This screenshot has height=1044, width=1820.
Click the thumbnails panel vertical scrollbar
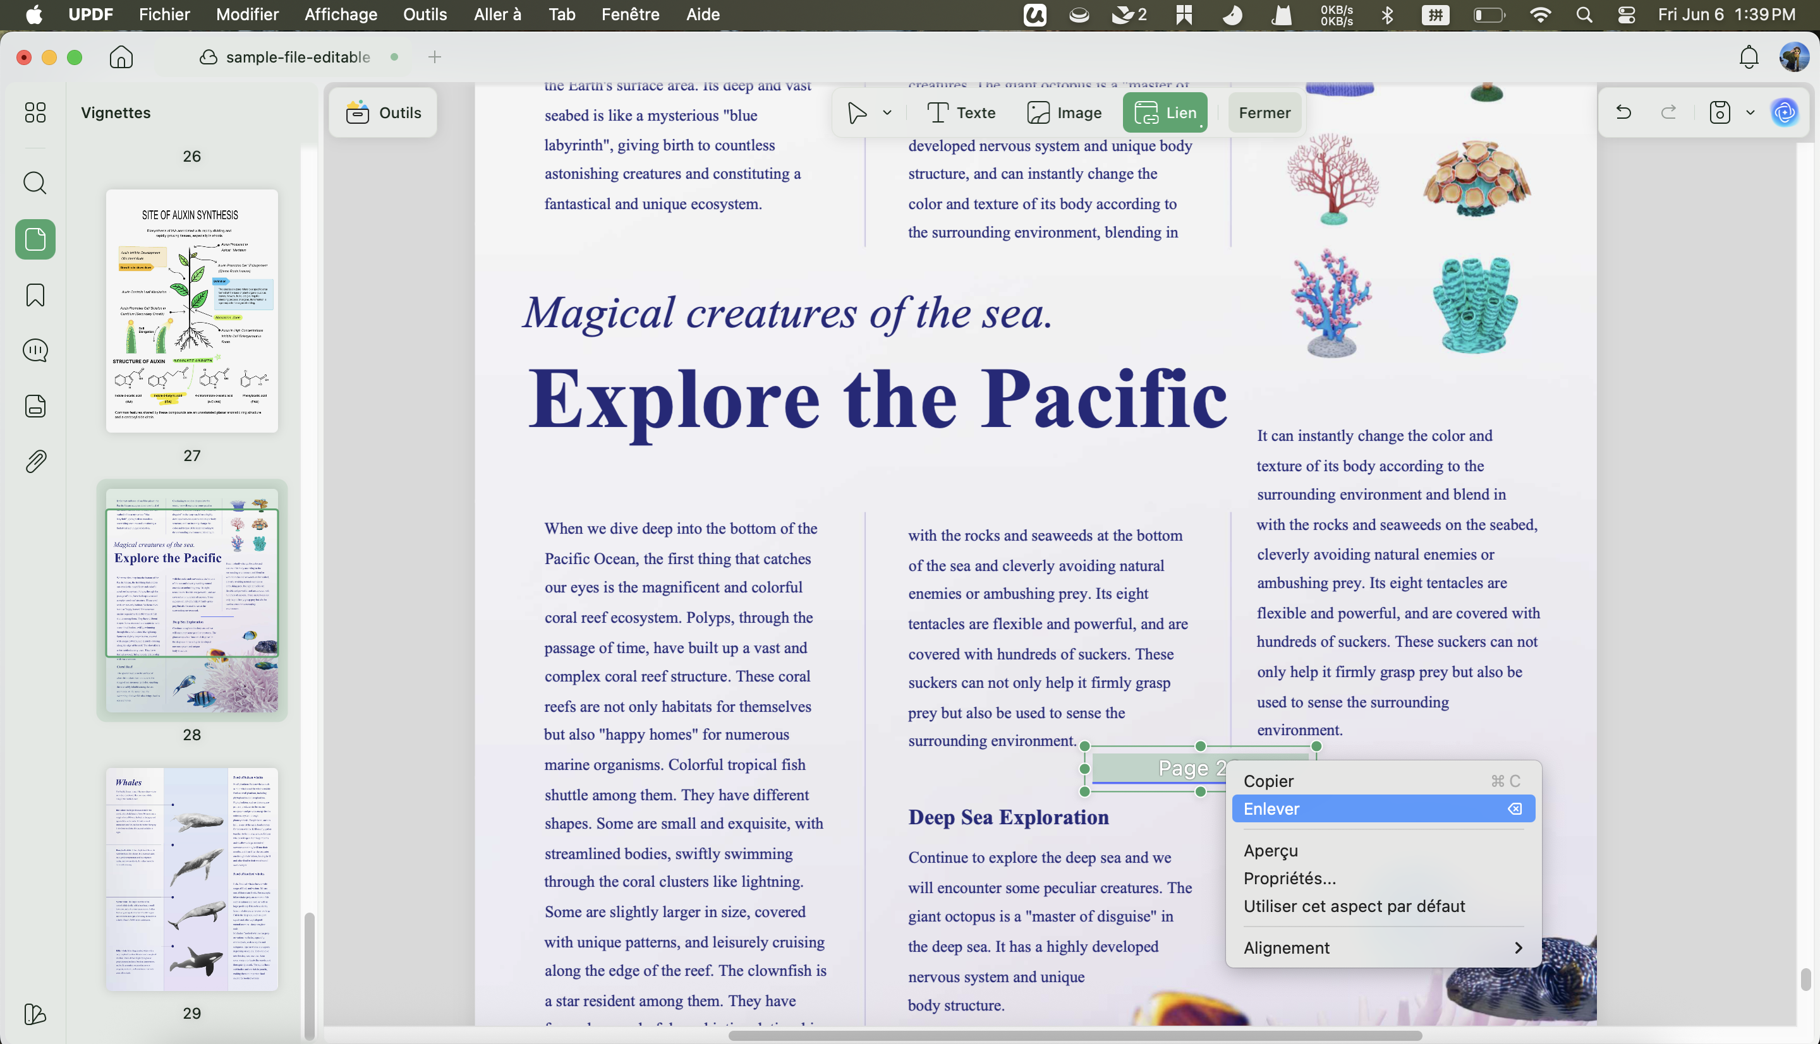click(x=309, y=975)
